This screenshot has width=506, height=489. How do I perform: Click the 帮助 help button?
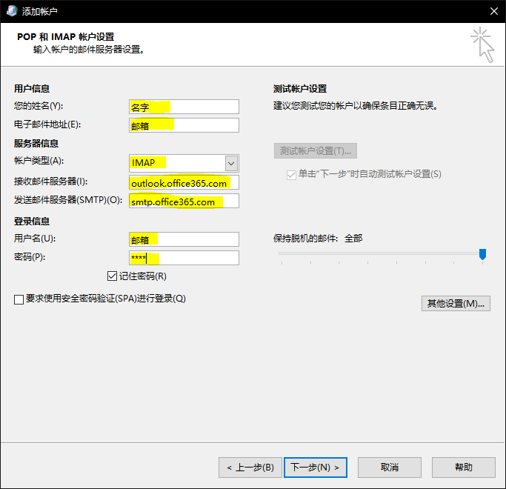(464, 468)
